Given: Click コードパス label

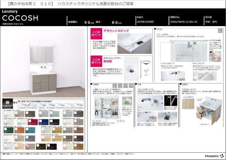Looking at the screenshot, I should 96,121.
